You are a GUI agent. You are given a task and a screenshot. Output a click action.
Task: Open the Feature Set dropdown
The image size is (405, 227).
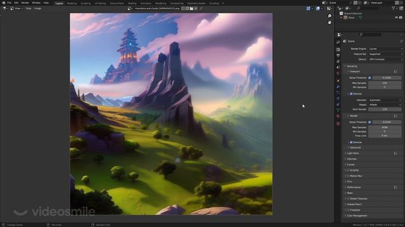(x=385, y=54)
